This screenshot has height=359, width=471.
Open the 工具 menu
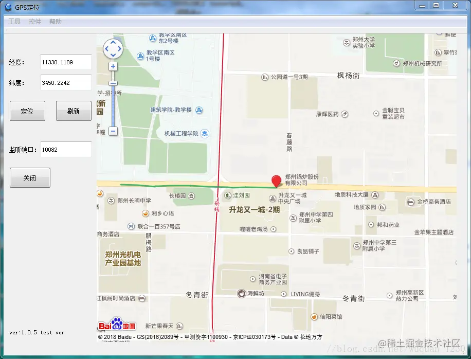pos(14,21)
